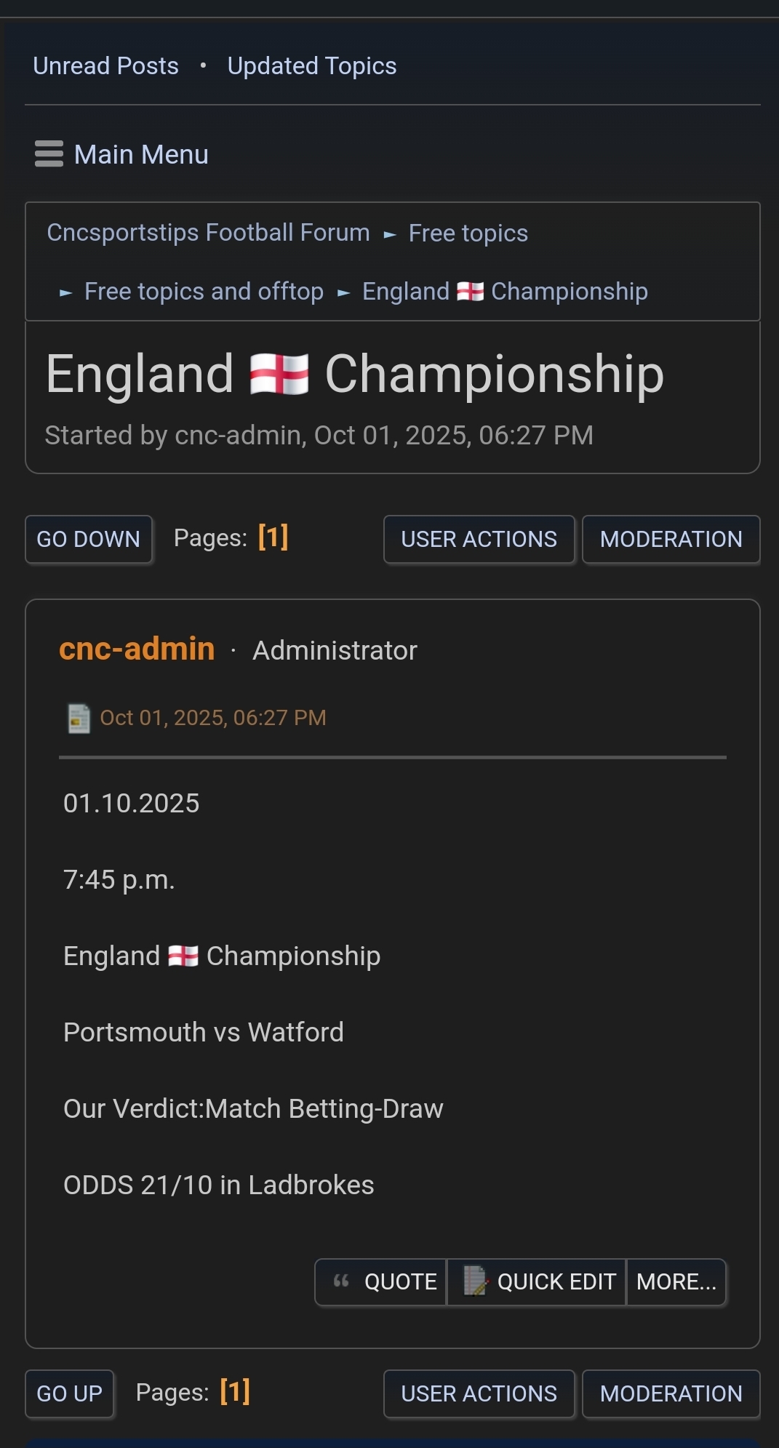This screenshot has width=779, height=1448.
Task: Click the Quick Edit notepad icon
Action: [x=475, y=1281]
